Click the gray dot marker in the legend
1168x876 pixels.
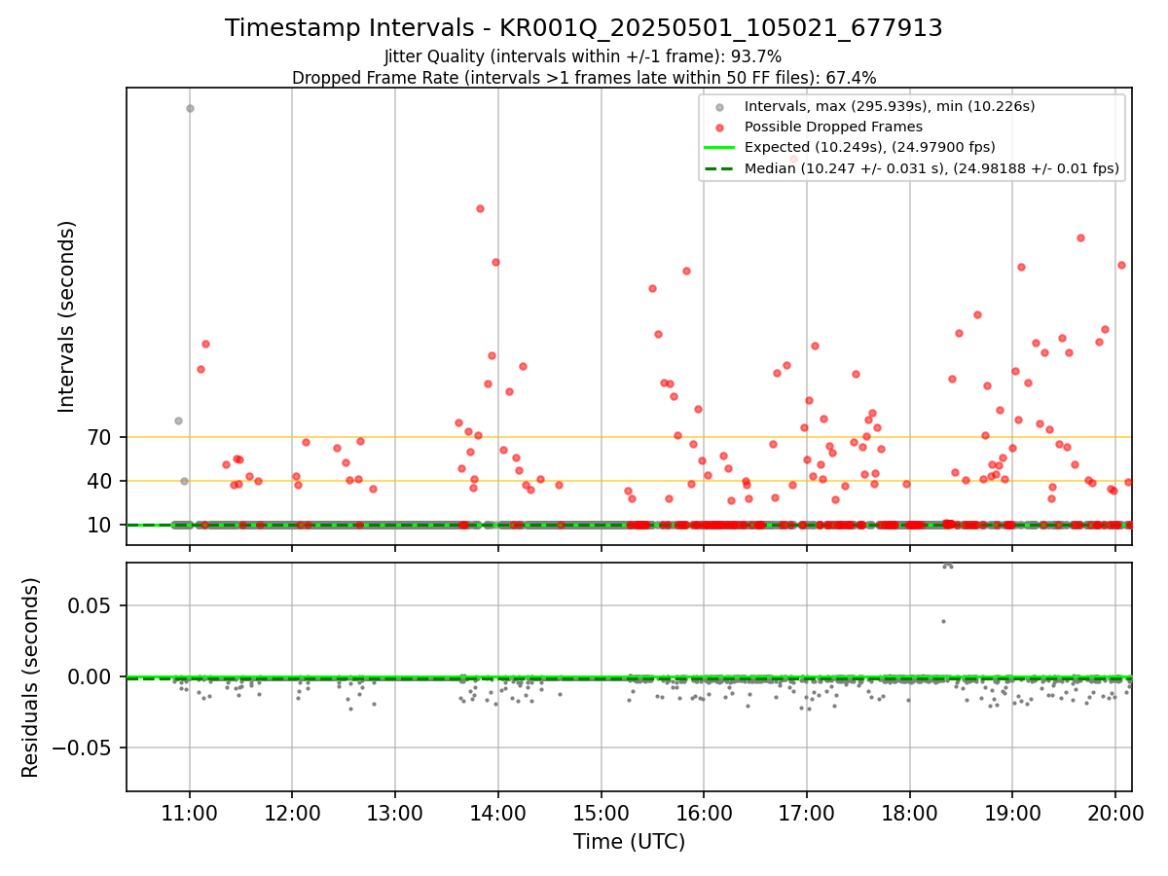[x=719, y=107]
